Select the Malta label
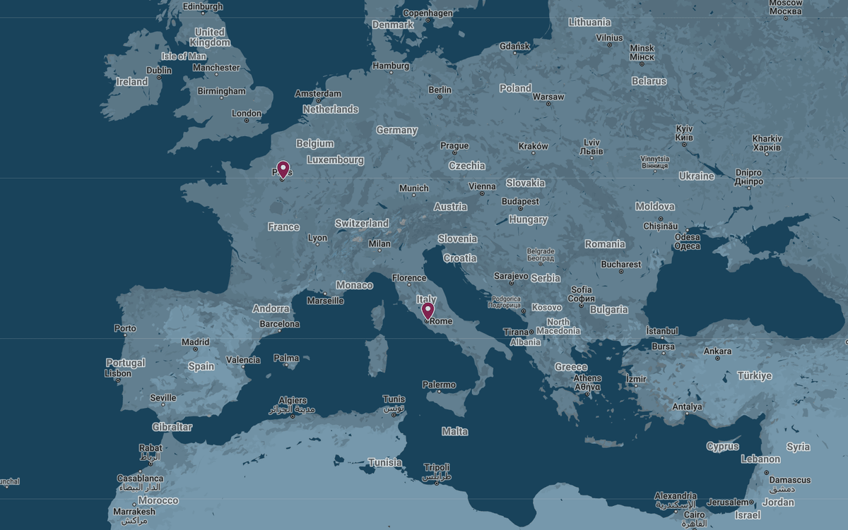This screenshot has height=530, width=848. coord(454,431)
